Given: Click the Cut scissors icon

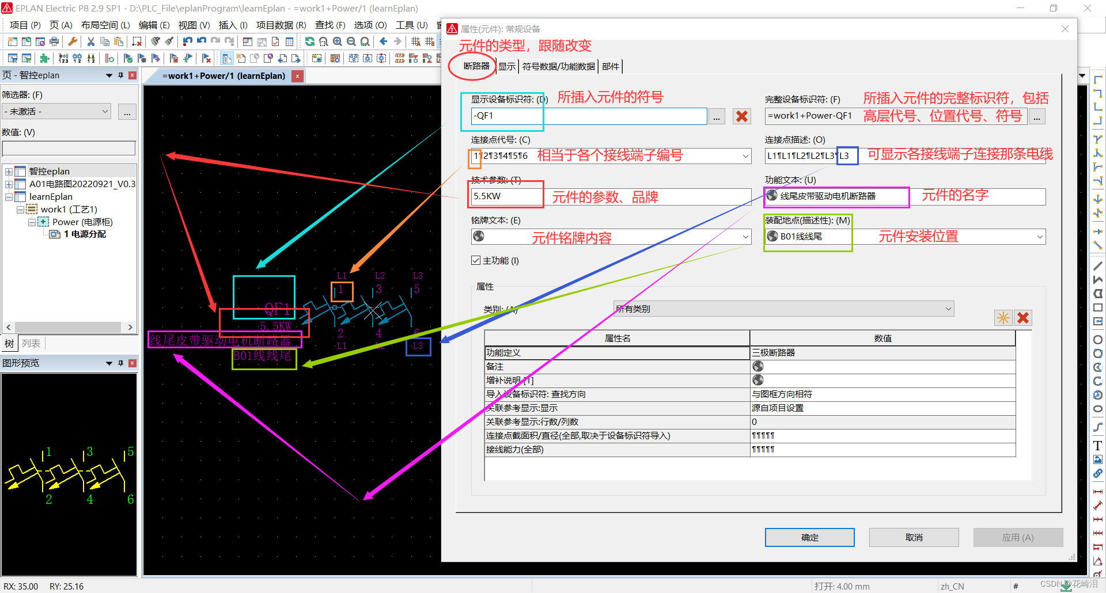Looking at the screenshot, I should point(91,41).
